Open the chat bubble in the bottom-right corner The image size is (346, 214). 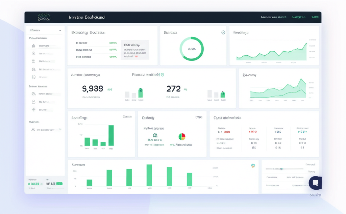tap(316, 183)
